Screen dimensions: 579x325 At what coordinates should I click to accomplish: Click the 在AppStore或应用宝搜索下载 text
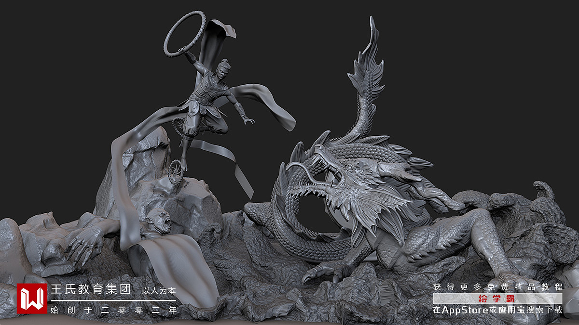497,310
